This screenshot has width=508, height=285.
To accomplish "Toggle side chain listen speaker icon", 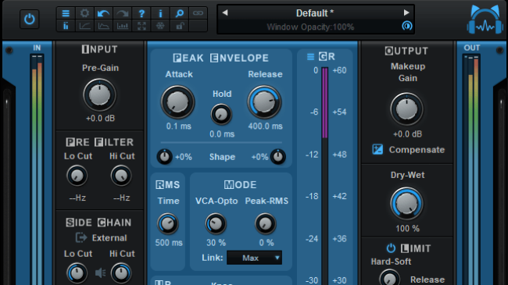I will tap(101, 273).
